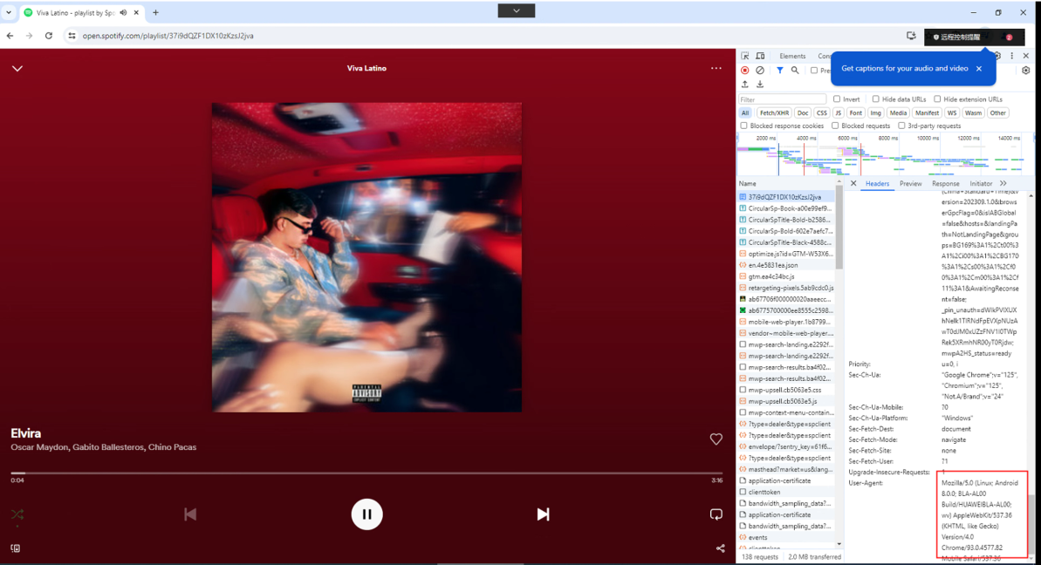Open the Viva Latino three-dot options menu
Viewport: 1041px width, 565px height.
coord(716,68)
